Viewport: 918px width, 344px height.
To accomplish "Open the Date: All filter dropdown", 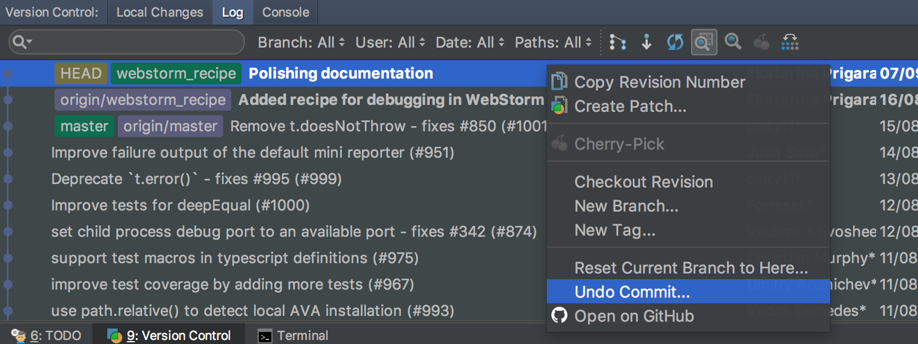I will coord(470,42).
